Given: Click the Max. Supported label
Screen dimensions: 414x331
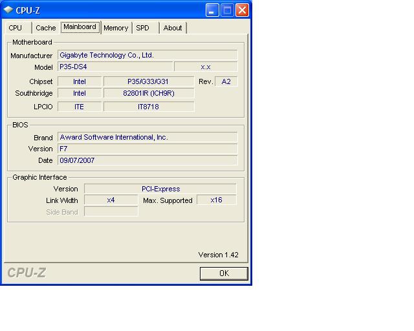Looking at the screenshot, I should point(168,200).
